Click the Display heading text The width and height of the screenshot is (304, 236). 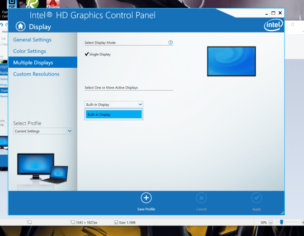tap(40, 27)
